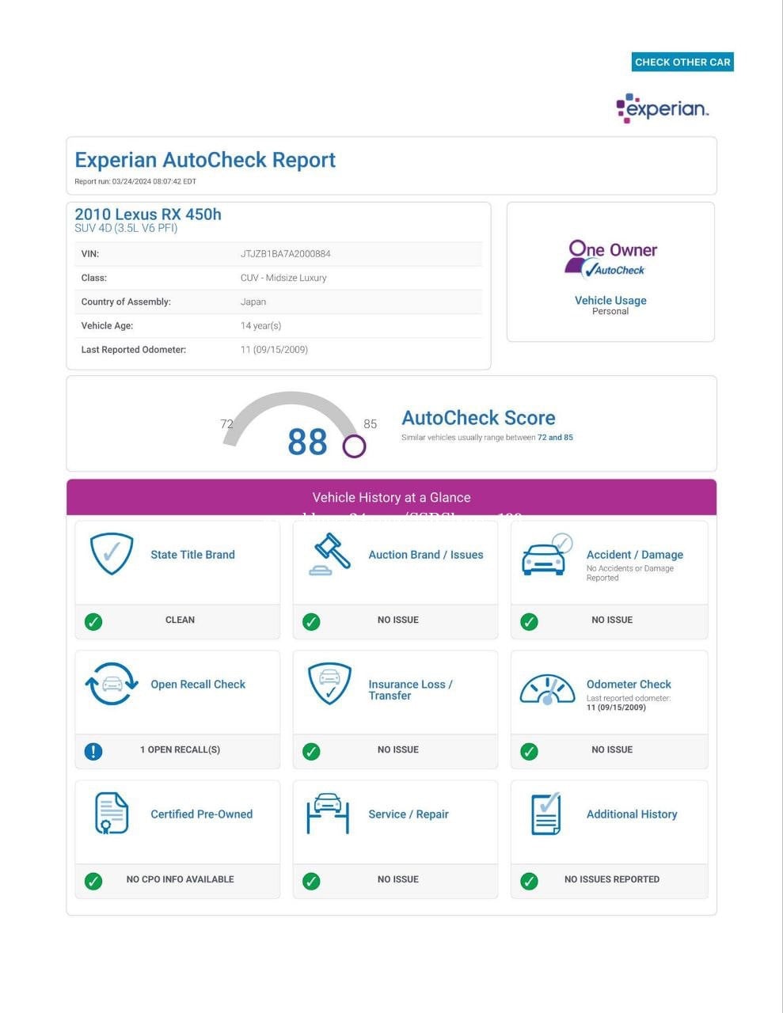The height and width of the screenshot is (1013, 783).
Task: Click the Open Recall Check arrows icon
Action: pos(112,684)
